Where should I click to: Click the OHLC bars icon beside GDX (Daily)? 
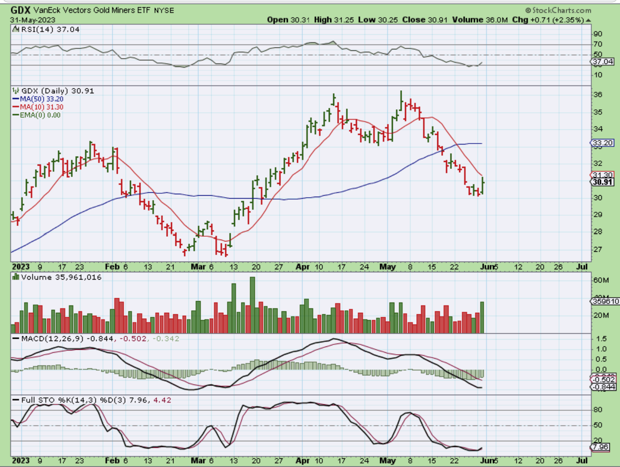point(16,91)
